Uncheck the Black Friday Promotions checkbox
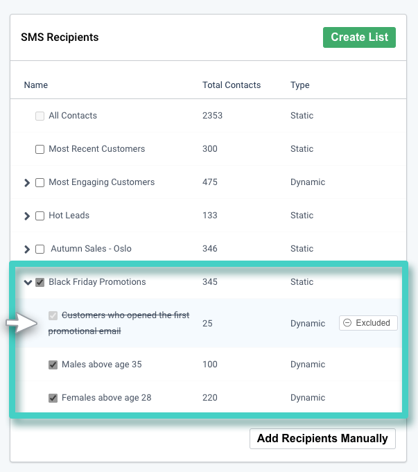 (40, 282)
